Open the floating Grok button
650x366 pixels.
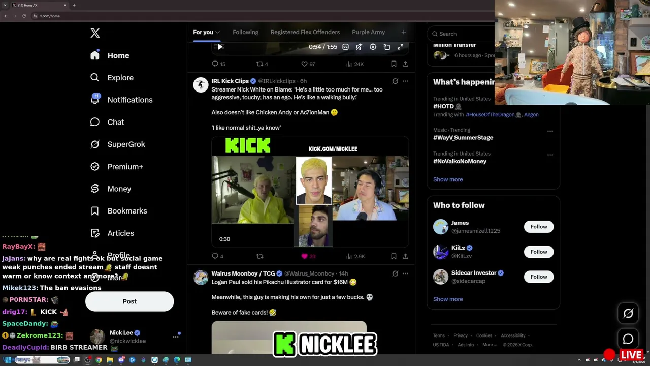628,314
